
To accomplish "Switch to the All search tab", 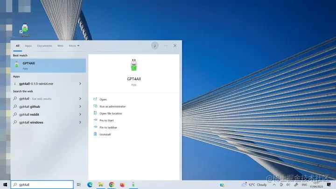I will pyautogui.click(x=18, y=46).
